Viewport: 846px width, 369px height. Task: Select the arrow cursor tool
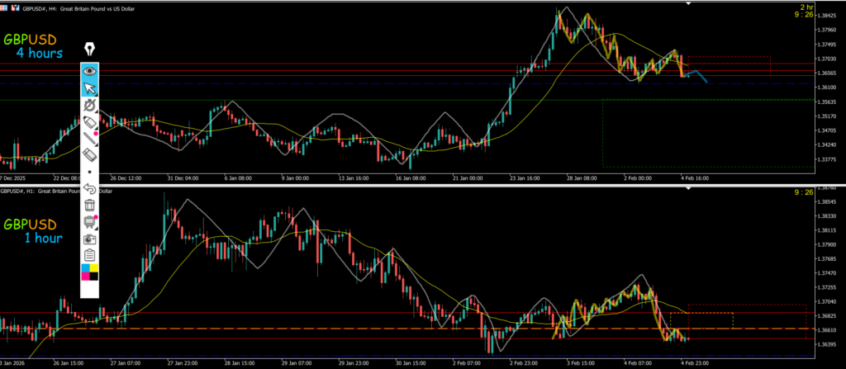coord(90,88)
